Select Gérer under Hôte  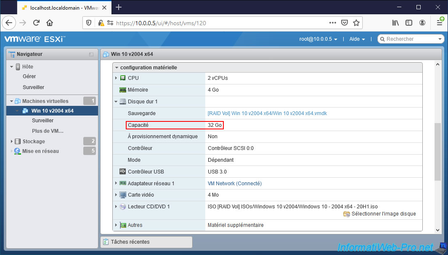pyautogui.click(x=29, y=76)
